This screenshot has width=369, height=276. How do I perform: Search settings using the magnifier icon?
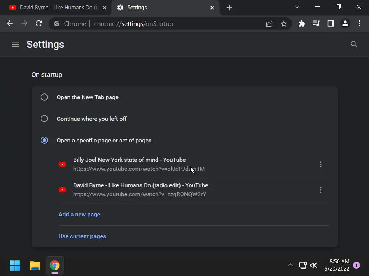click(x=354, y=44)
